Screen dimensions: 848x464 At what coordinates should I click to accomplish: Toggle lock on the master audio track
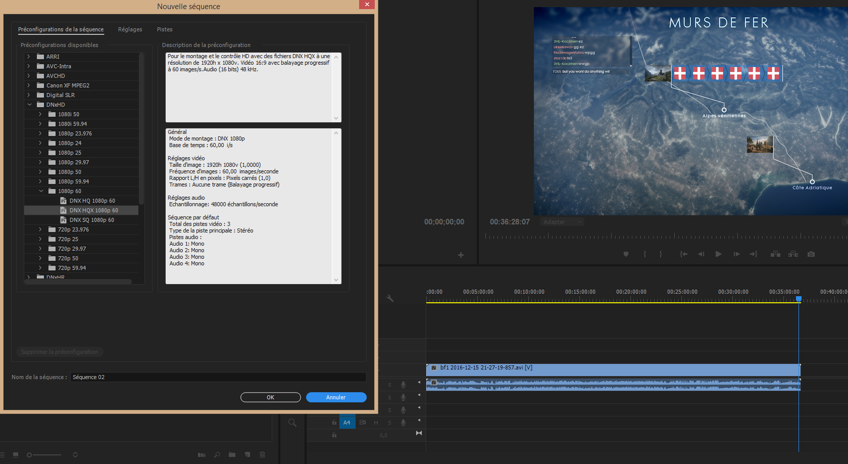(x=334, y=435)
